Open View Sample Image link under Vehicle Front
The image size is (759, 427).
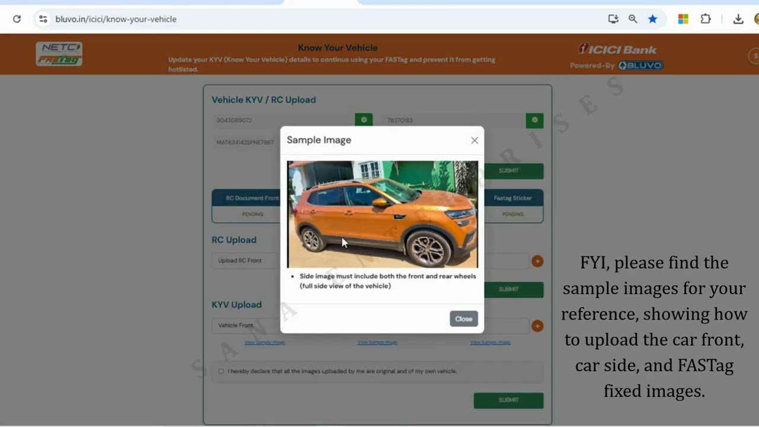tap(264, 342)
